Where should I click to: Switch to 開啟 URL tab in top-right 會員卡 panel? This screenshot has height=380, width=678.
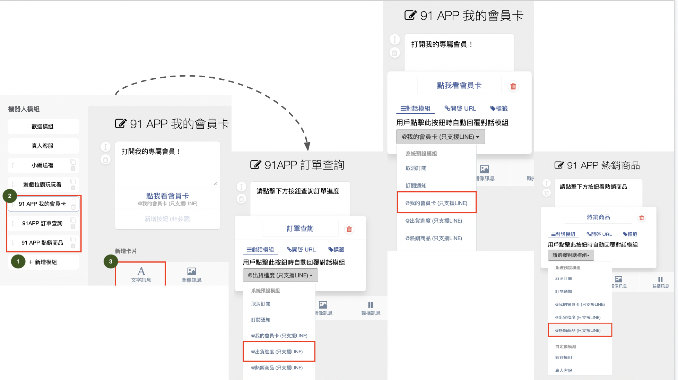460,109
